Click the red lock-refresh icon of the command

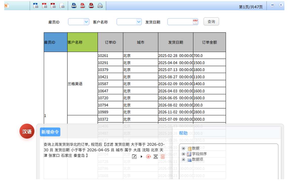148,156
